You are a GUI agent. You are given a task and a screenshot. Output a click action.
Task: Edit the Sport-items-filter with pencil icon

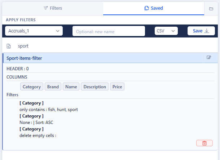click(209, 57)
